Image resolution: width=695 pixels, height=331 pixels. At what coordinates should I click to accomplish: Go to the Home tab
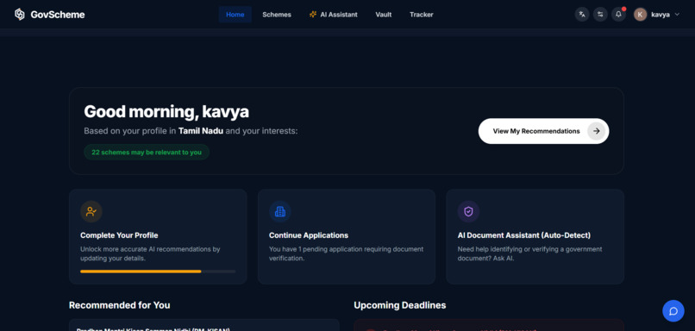(235, 14)
